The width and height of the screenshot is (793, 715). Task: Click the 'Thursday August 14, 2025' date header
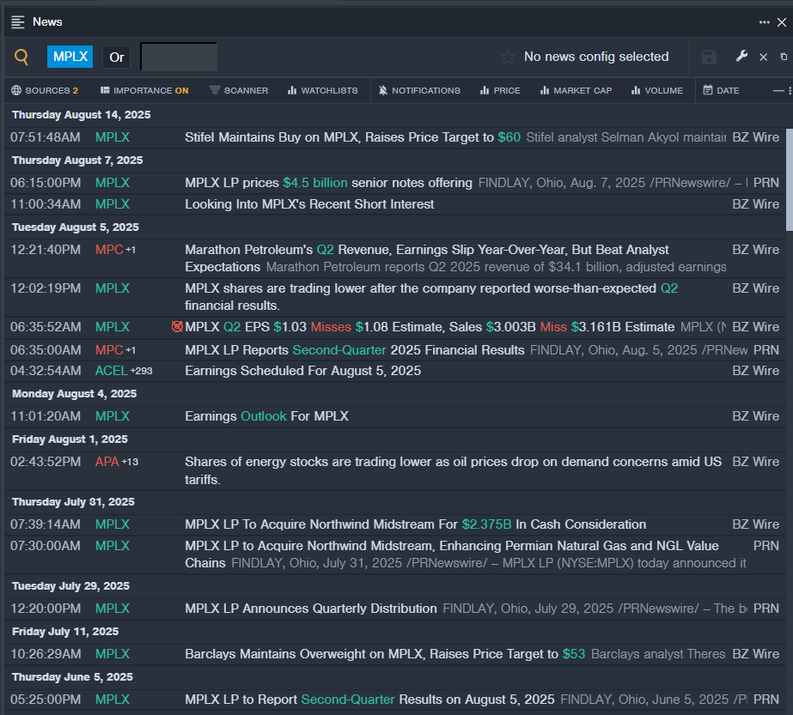tap(82, 115)
